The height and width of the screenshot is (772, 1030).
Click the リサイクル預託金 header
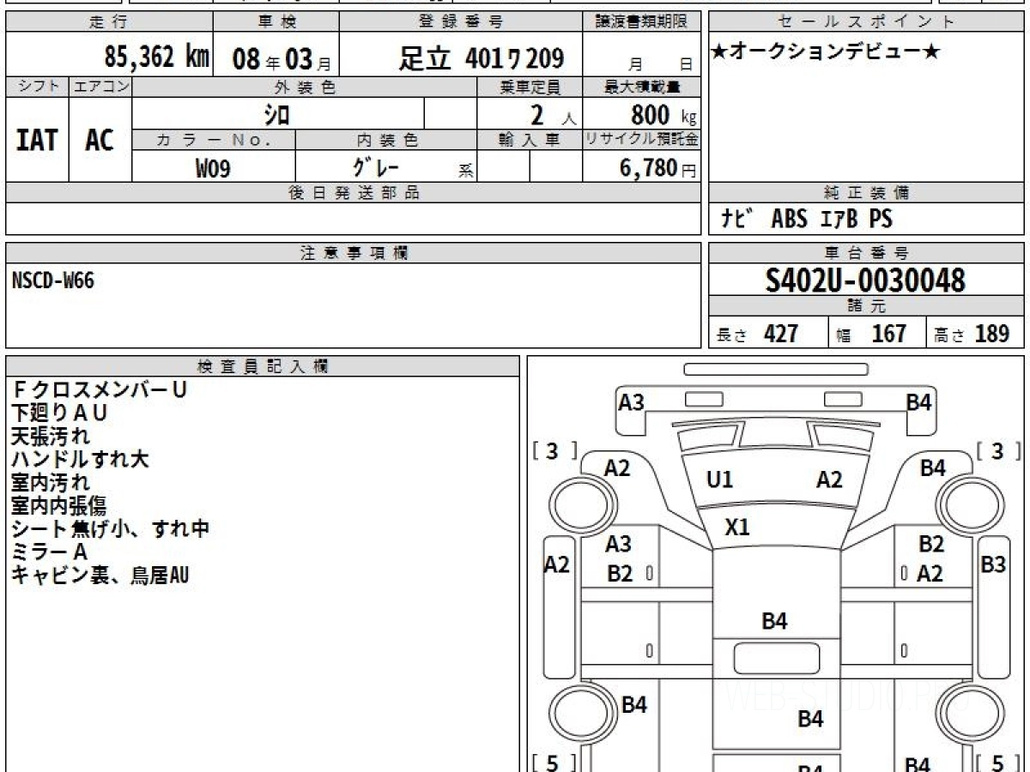(x=641, y=140)
